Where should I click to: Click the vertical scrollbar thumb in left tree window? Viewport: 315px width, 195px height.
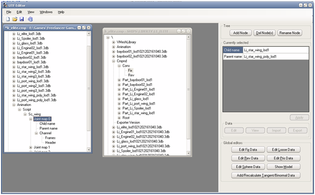(89, 88)
